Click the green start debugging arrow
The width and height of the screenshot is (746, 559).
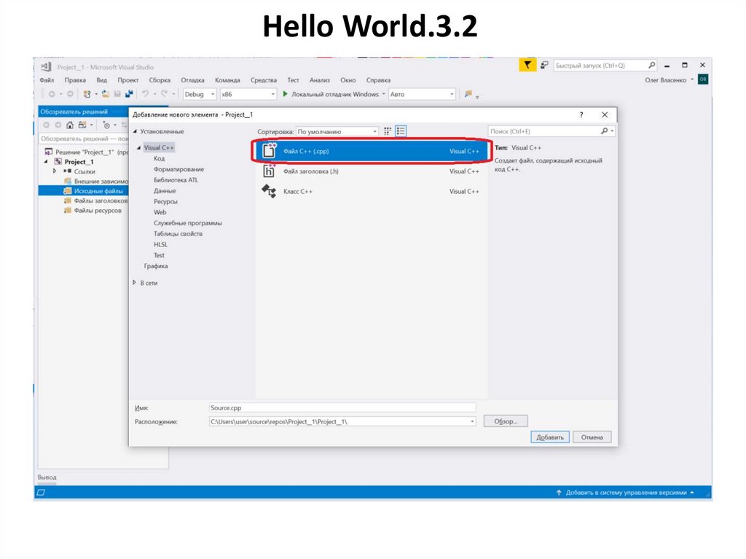point(285,94)
